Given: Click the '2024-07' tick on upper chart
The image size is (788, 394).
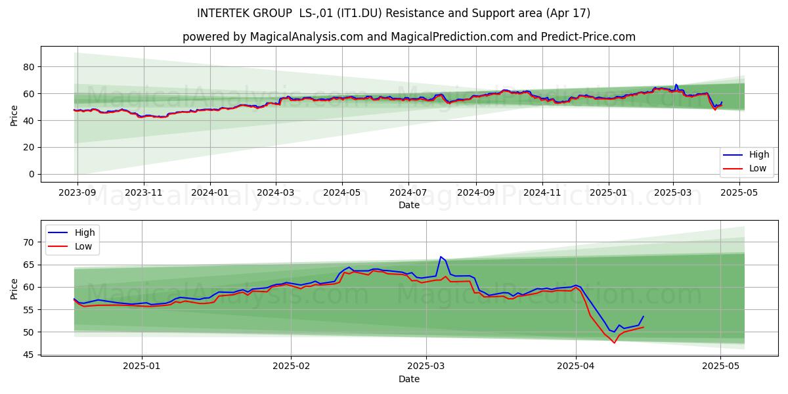Looking at the screenshot, I should [x=408, y=192].
